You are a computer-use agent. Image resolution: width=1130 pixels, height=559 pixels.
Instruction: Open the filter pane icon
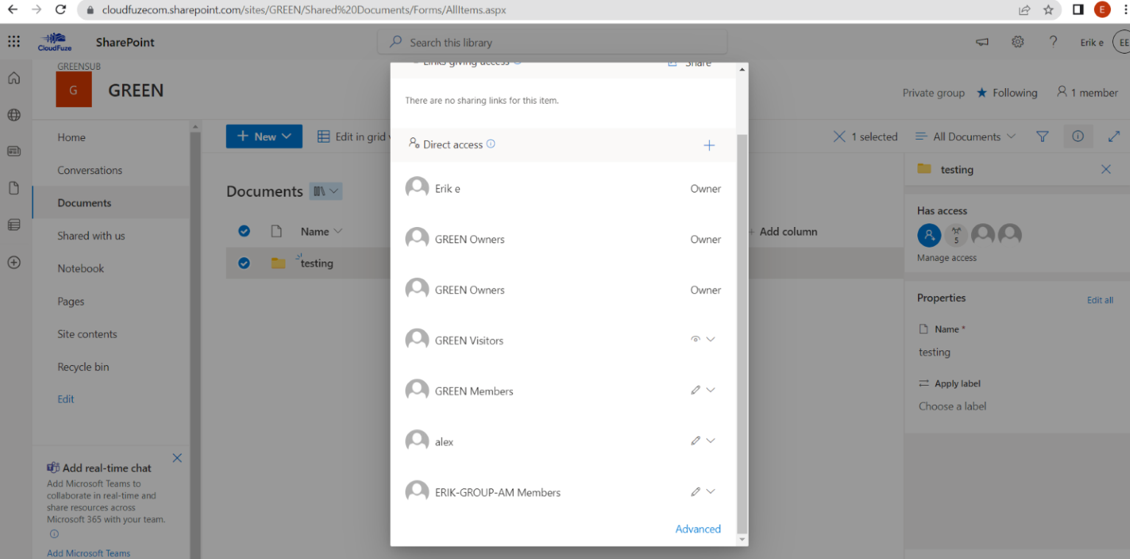(1042, 136)
